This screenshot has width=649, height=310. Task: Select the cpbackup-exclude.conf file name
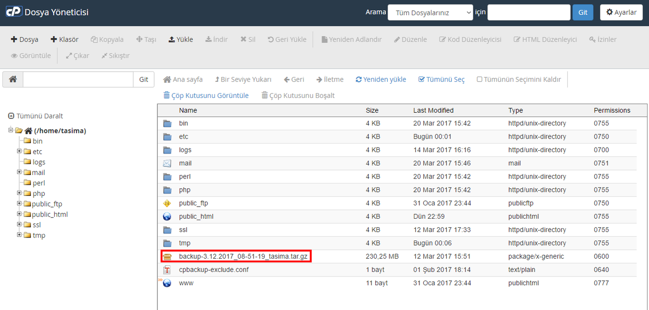tap(214, 269)
